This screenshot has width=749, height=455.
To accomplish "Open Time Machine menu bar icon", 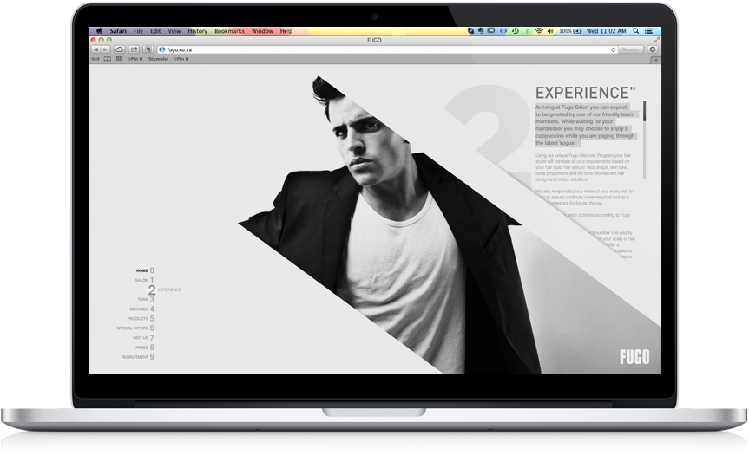I will pos(516,31).
